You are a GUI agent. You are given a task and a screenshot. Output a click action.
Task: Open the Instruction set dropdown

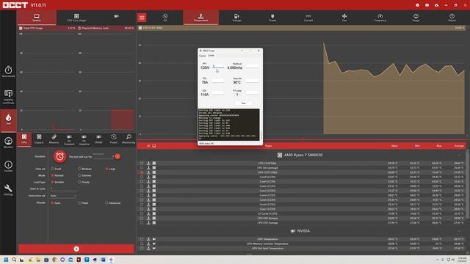coord(63,196)
